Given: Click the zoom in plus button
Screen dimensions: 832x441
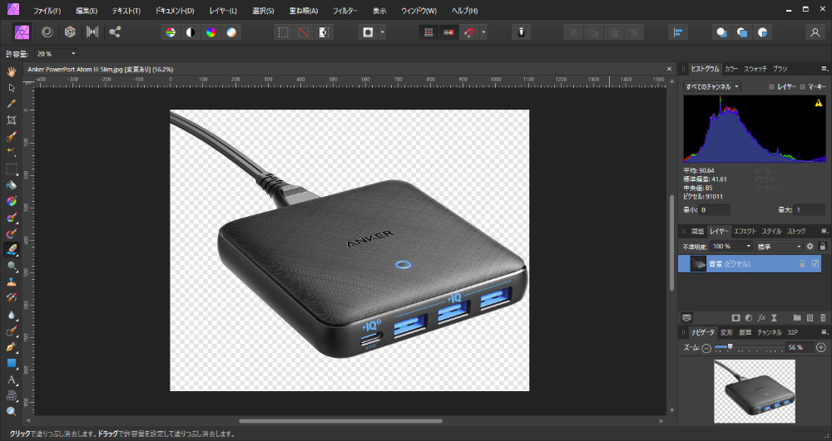Looking at the screenshot, I should pos(821,348).
